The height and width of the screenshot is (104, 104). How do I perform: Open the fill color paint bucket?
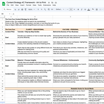point(93,9)
